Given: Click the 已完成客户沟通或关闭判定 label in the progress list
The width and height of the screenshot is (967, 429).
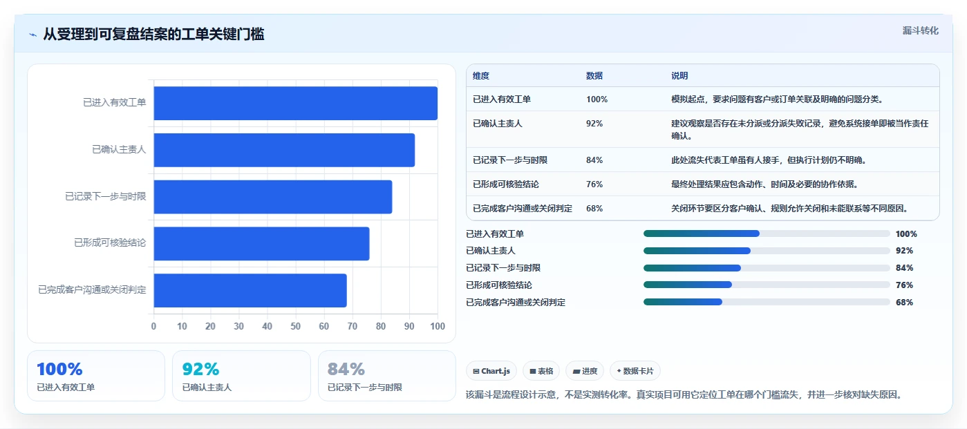Looking at the screenshot, I should coord(516,302).
